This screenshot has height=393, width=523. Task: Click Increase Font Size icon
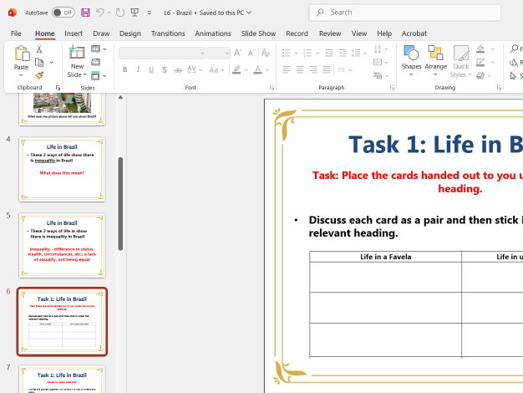(x=237, y=53)
